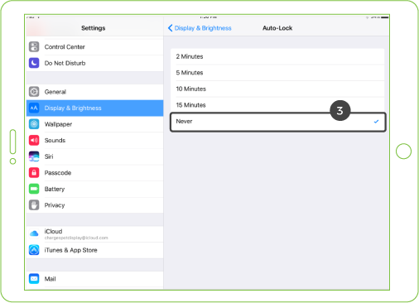Image resolution: width=419 pixels, height=303 pixels.
Task: Tap the Wallpaper flower icon
Action: pos(34,124)
